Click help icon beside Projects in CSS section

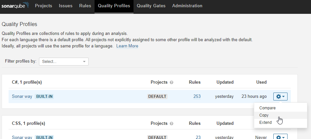pos(172,124)
